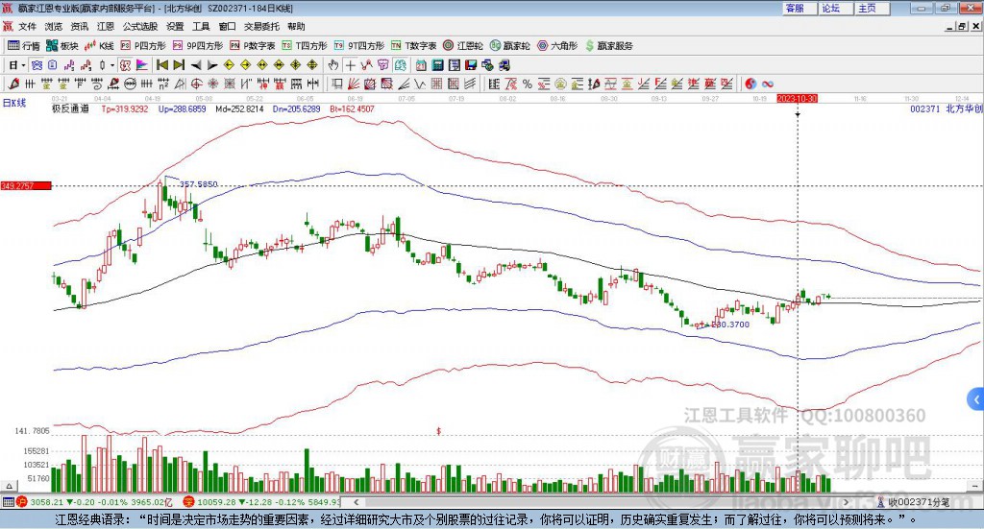Click the 主页 homepage button
984x529 pixels.
point(873,8)
